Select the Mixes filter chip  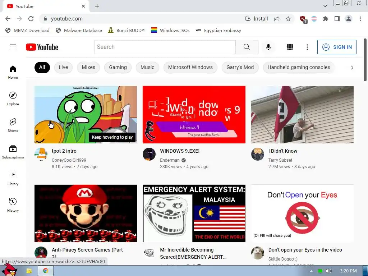pyautogui.click(x=88, y=68)
